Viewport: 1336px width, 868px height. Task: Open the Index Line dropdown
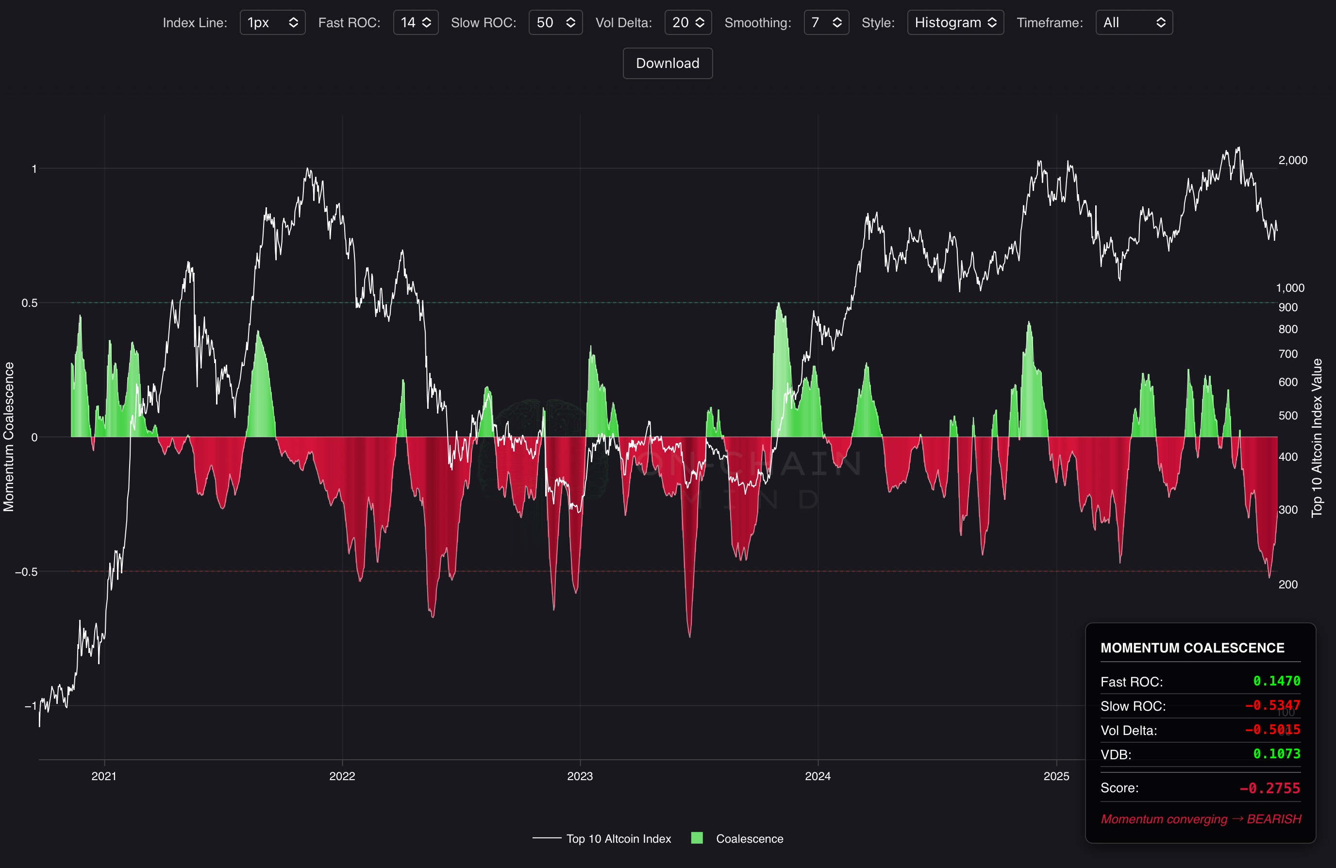pos(272,22)
